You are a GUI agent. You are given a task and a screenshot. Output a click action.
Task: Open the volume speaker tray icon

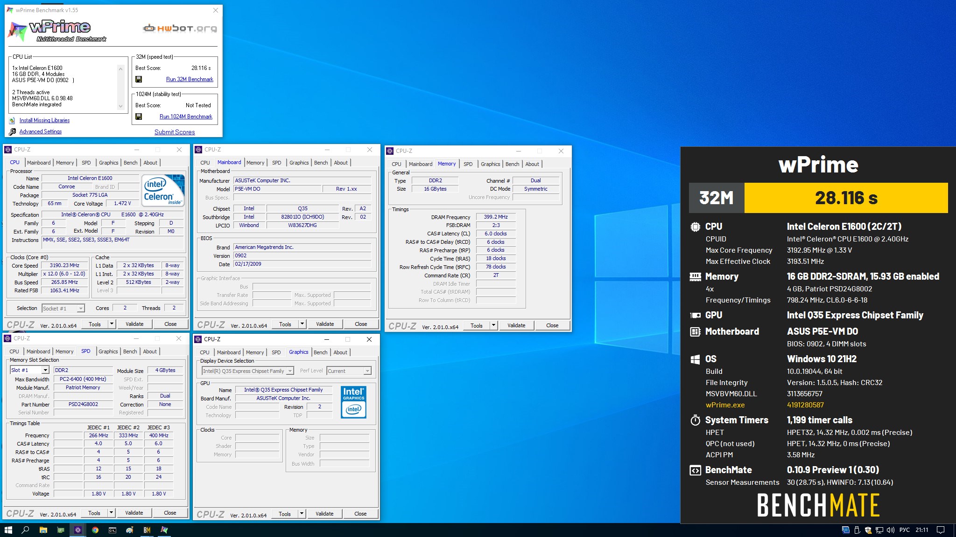(891, 530)
